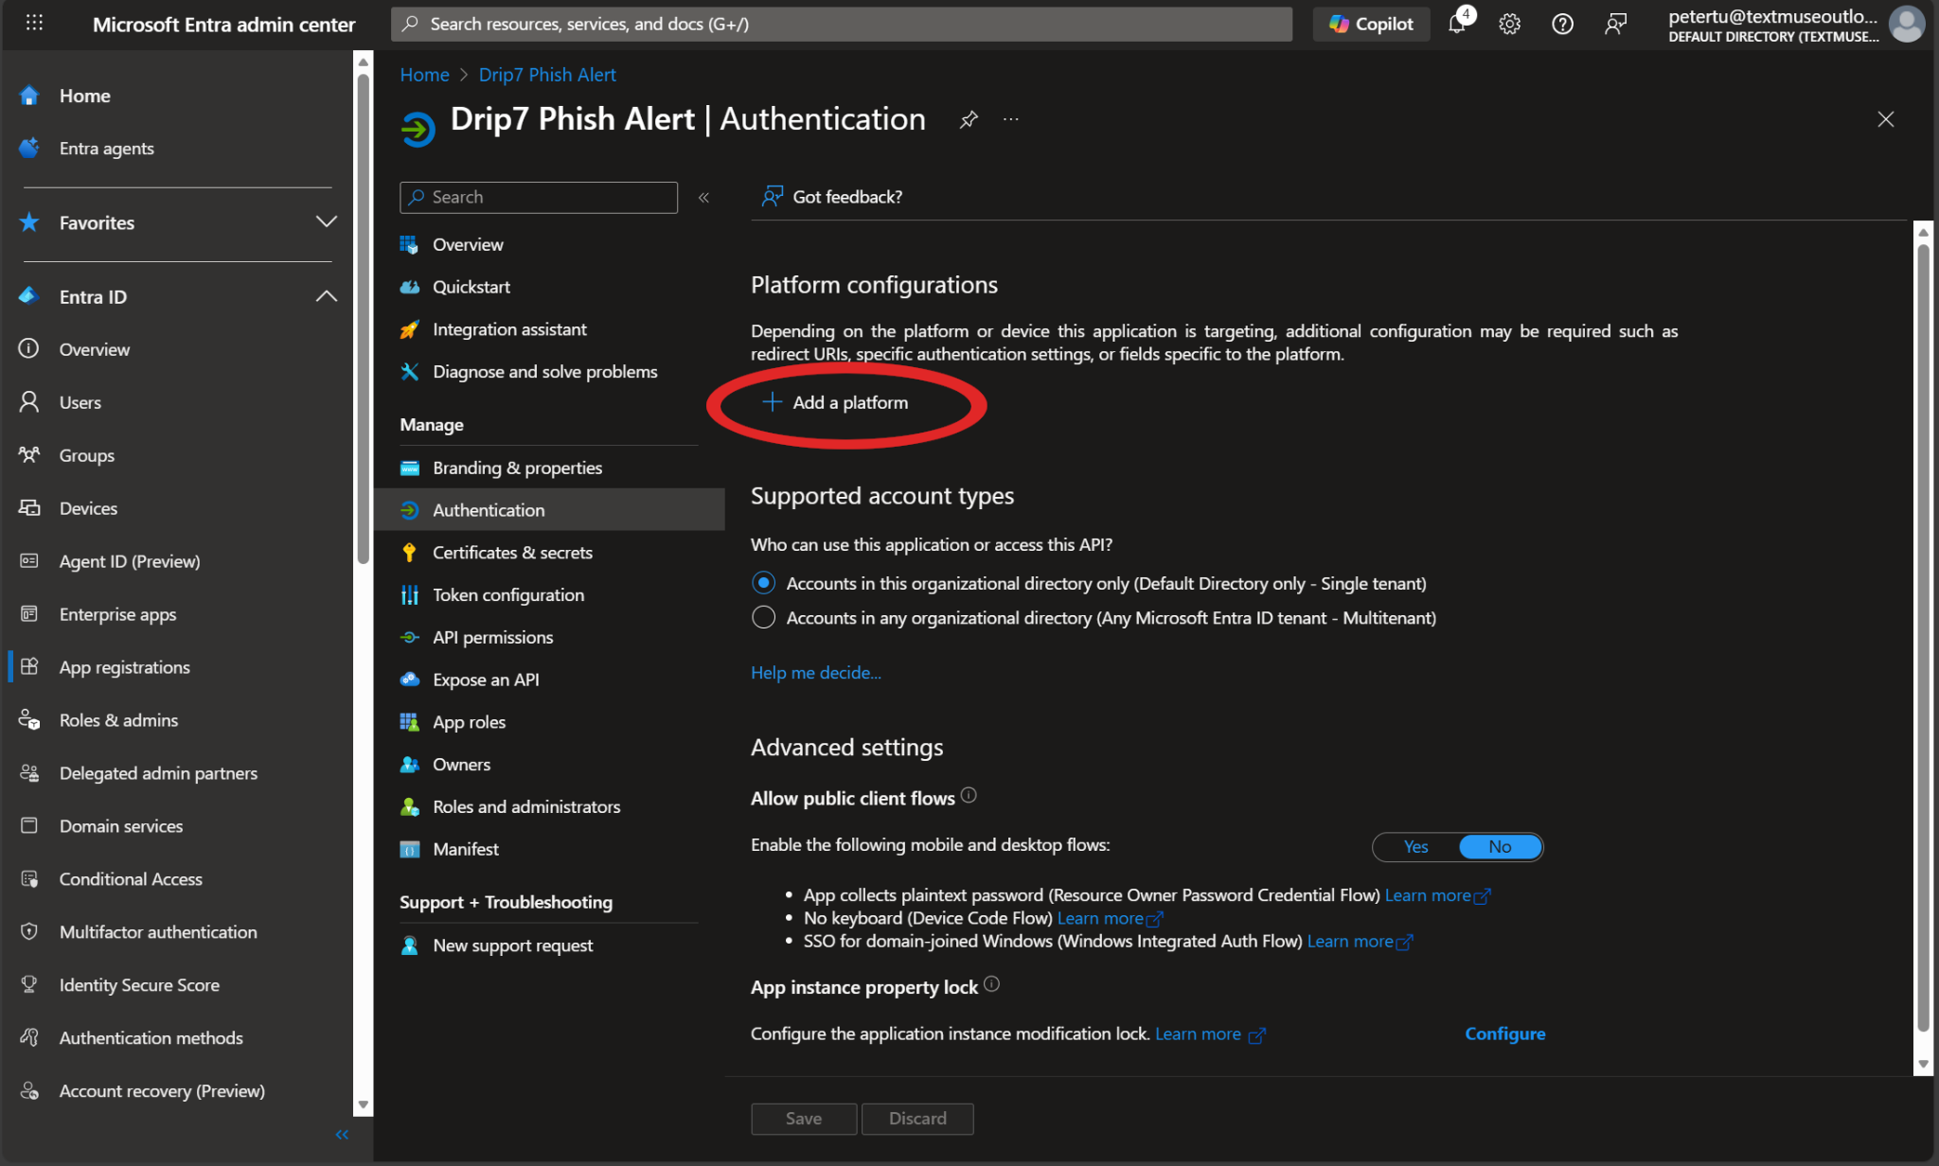Click Got feedback? button
This screenshot has height=1166, width=1939.
(x=832, y=197)
